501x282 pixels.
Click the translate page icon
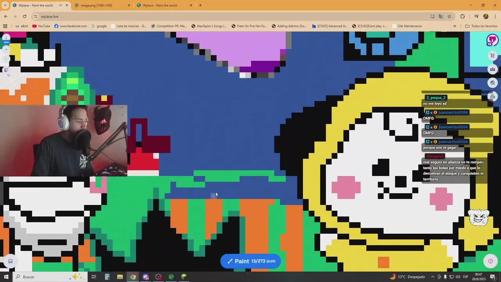[x=441, y=16]
